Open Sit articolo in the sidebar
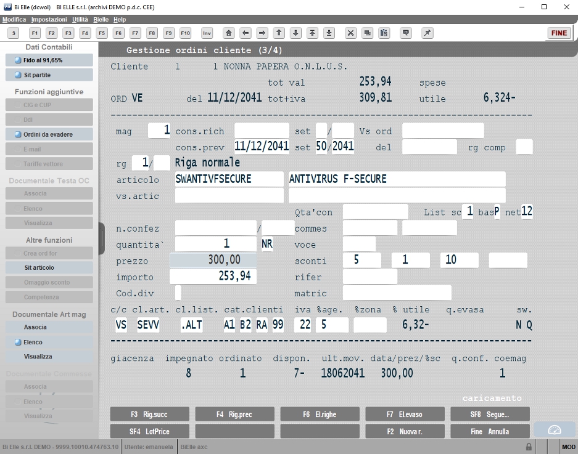The height and width of the screenshot is (454, 578). point(49,268)
